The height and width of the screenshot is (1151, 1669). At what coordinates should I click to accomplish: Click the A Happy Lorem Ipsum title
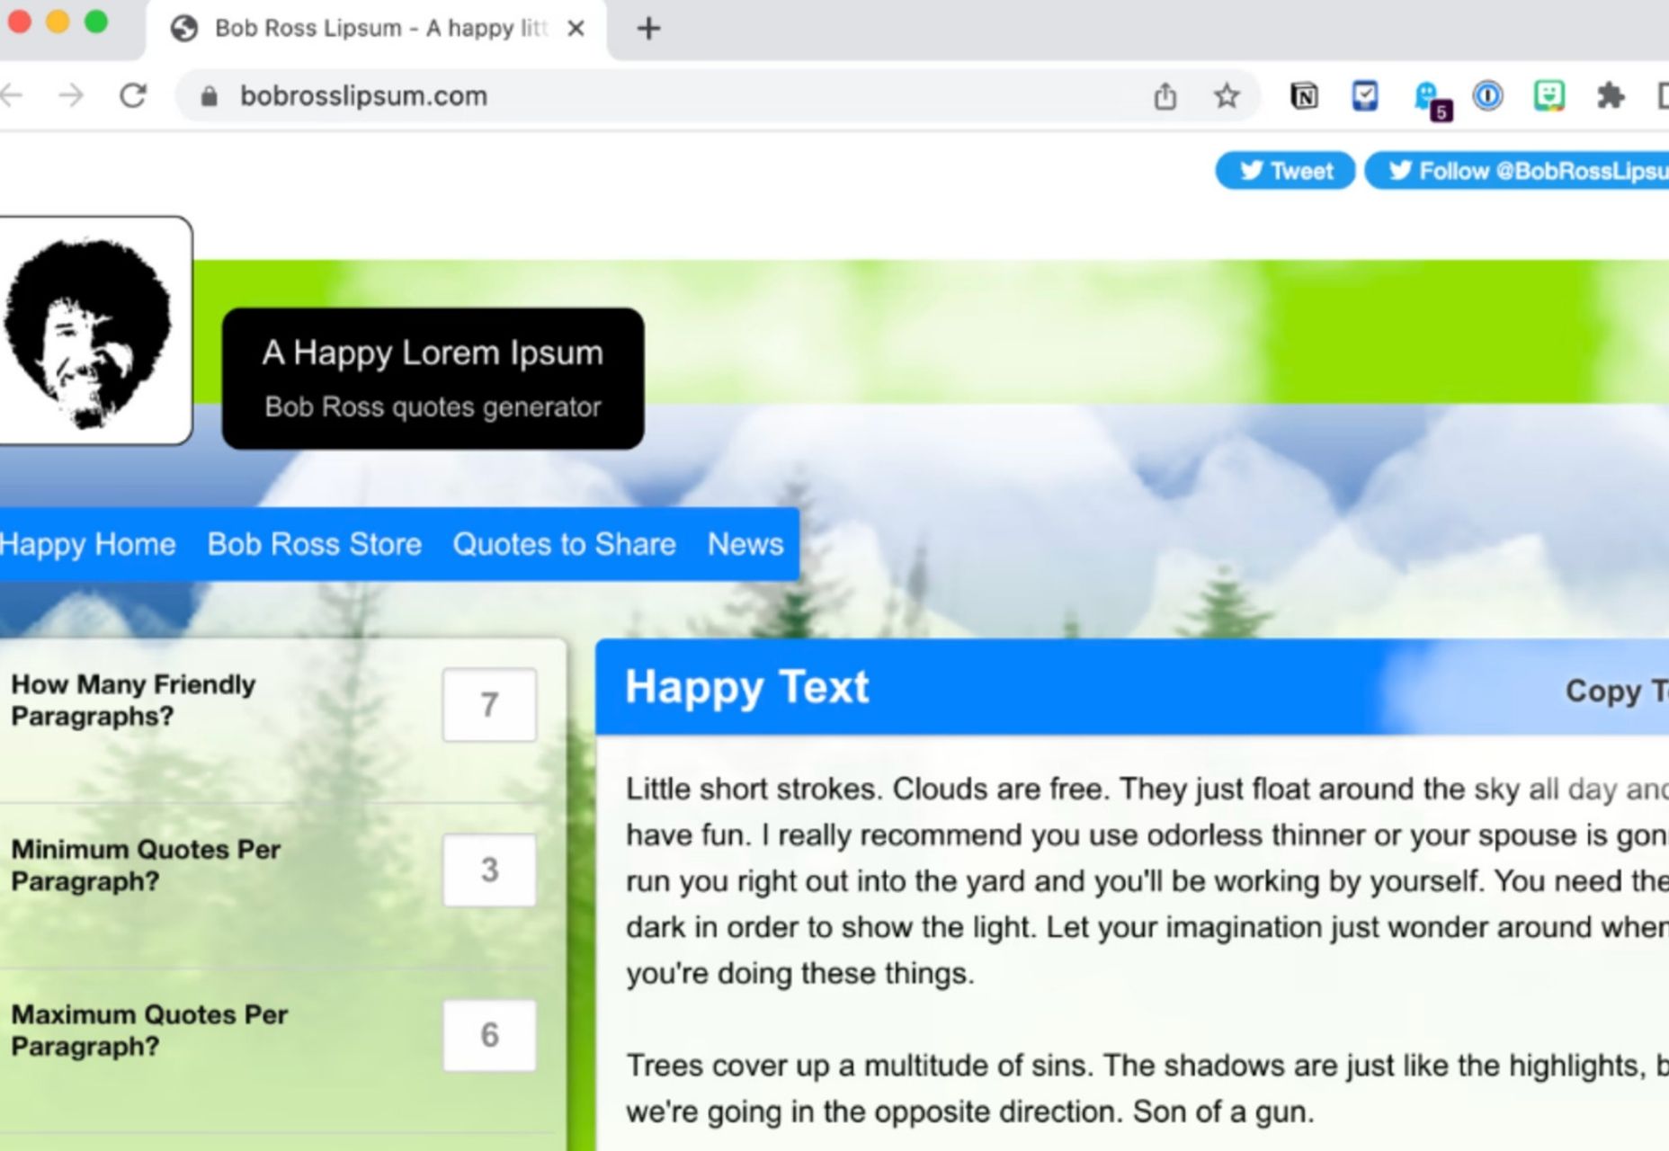coord(433,353)
